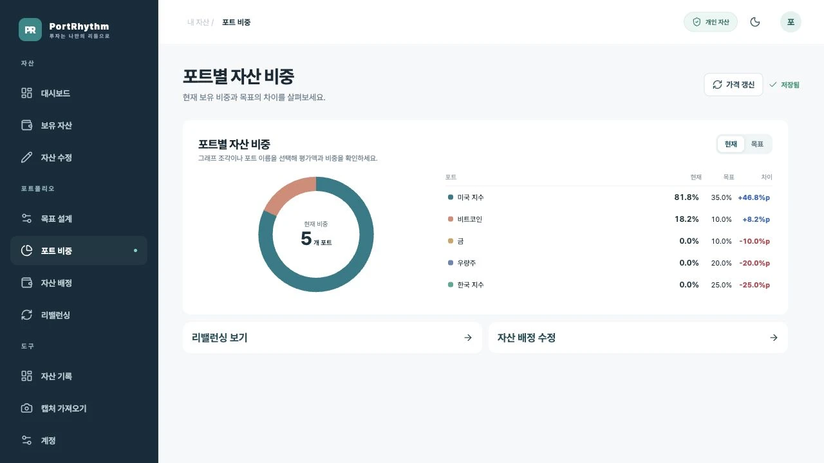Image resolution: width=824 pixels, height=463 pixels.
Task: Open the 리밸런싱 보기 card
Action: (332, 338)
